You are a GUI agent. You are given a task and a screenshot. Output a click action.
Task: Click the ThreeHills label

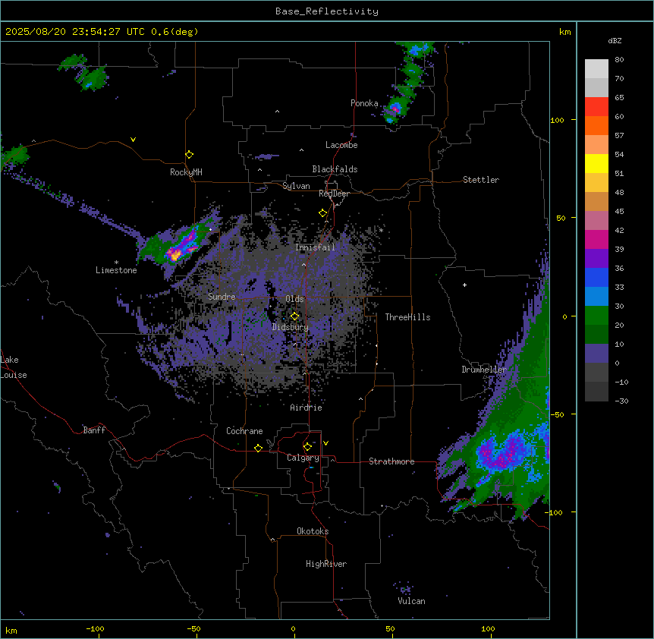point(407,317)
